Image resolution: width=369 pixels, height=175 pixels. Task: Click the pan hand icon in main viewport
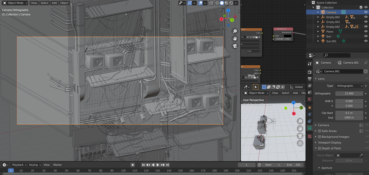[x=235, y=38]
